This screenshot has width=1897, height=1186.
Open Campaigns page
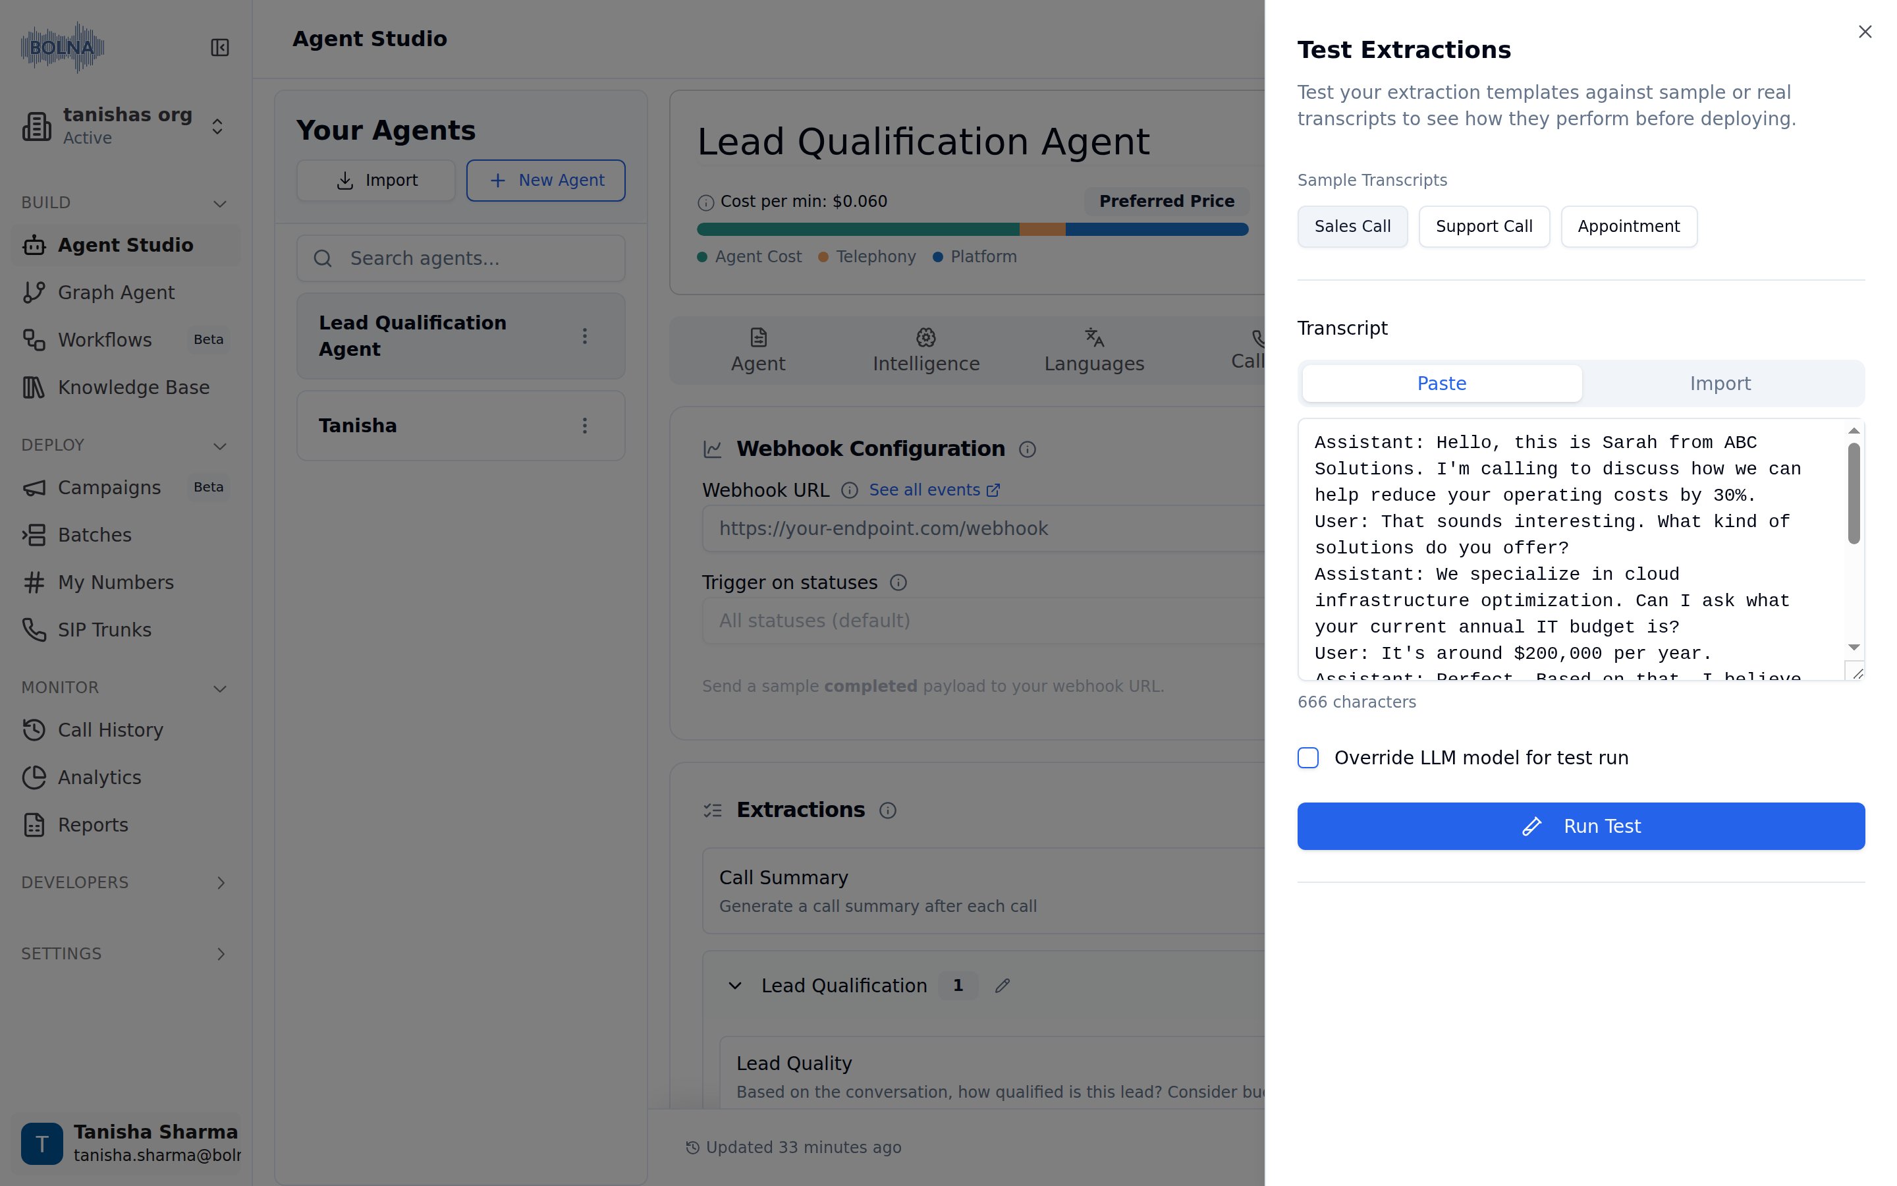tap(125, 487)
